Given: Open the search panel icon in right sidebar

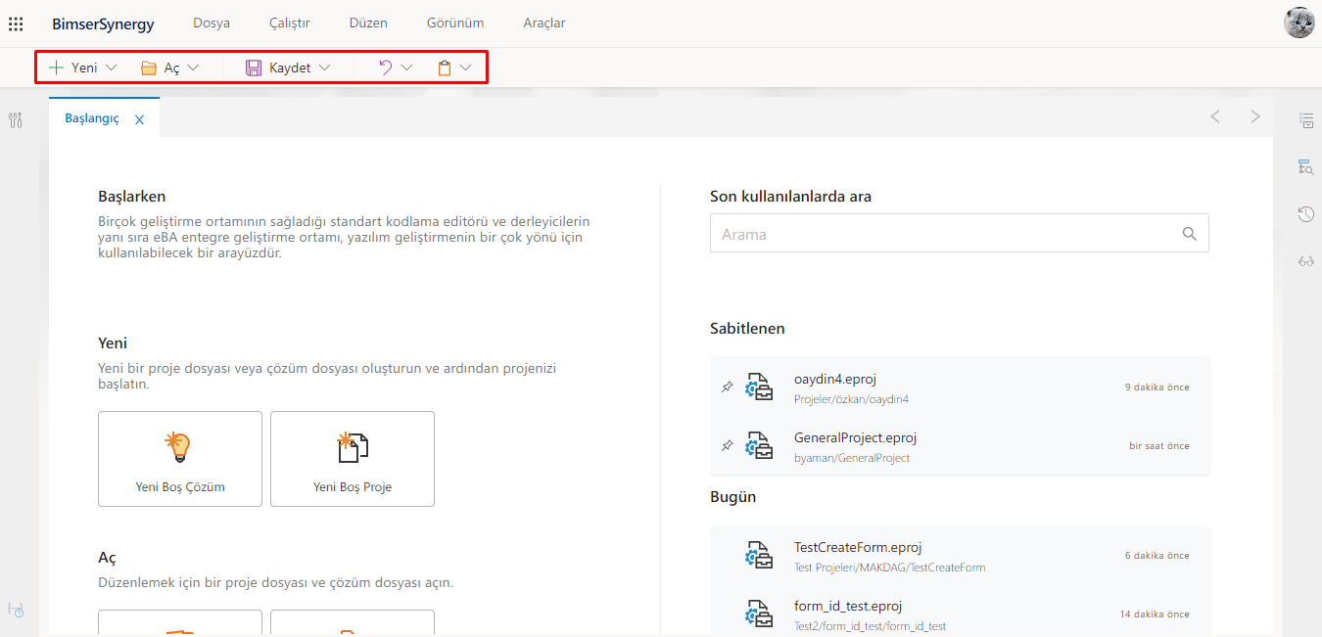Looking at the screenshot, I should point(1306,167).
